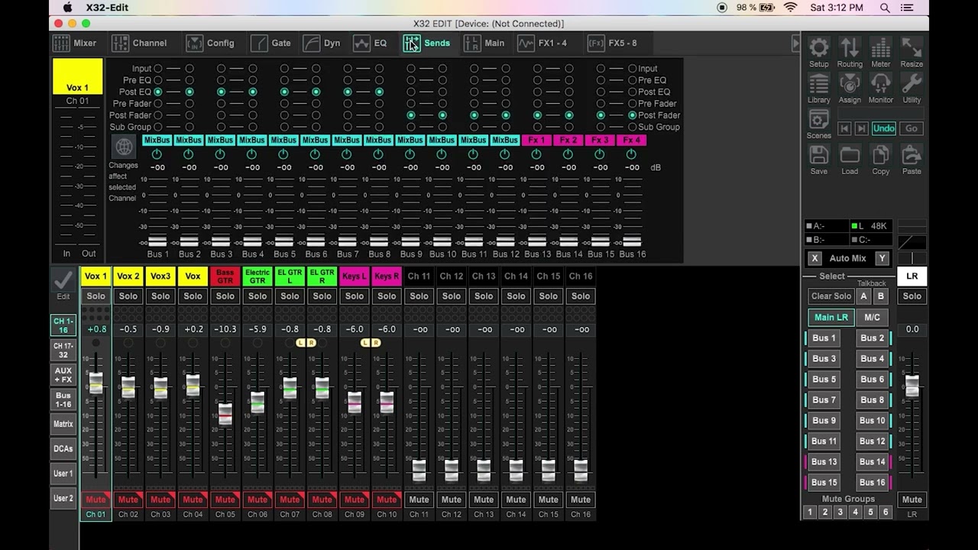Click the next scene arrow icon
Screen dimensions: 978x550
point(861,128)
